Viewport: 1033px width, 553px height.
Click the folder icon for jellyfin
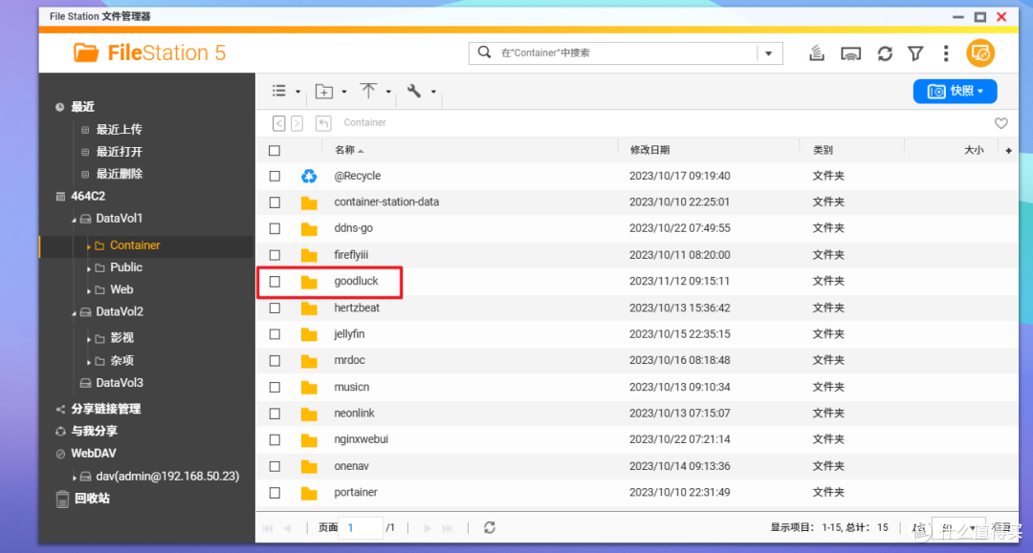[309, 334]
